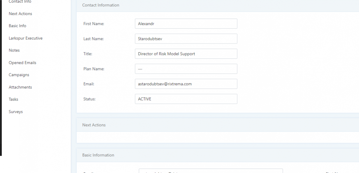Click the Email field in Contact Information
359x173 pixels.
pyautogui.click(x=186, y=84)
